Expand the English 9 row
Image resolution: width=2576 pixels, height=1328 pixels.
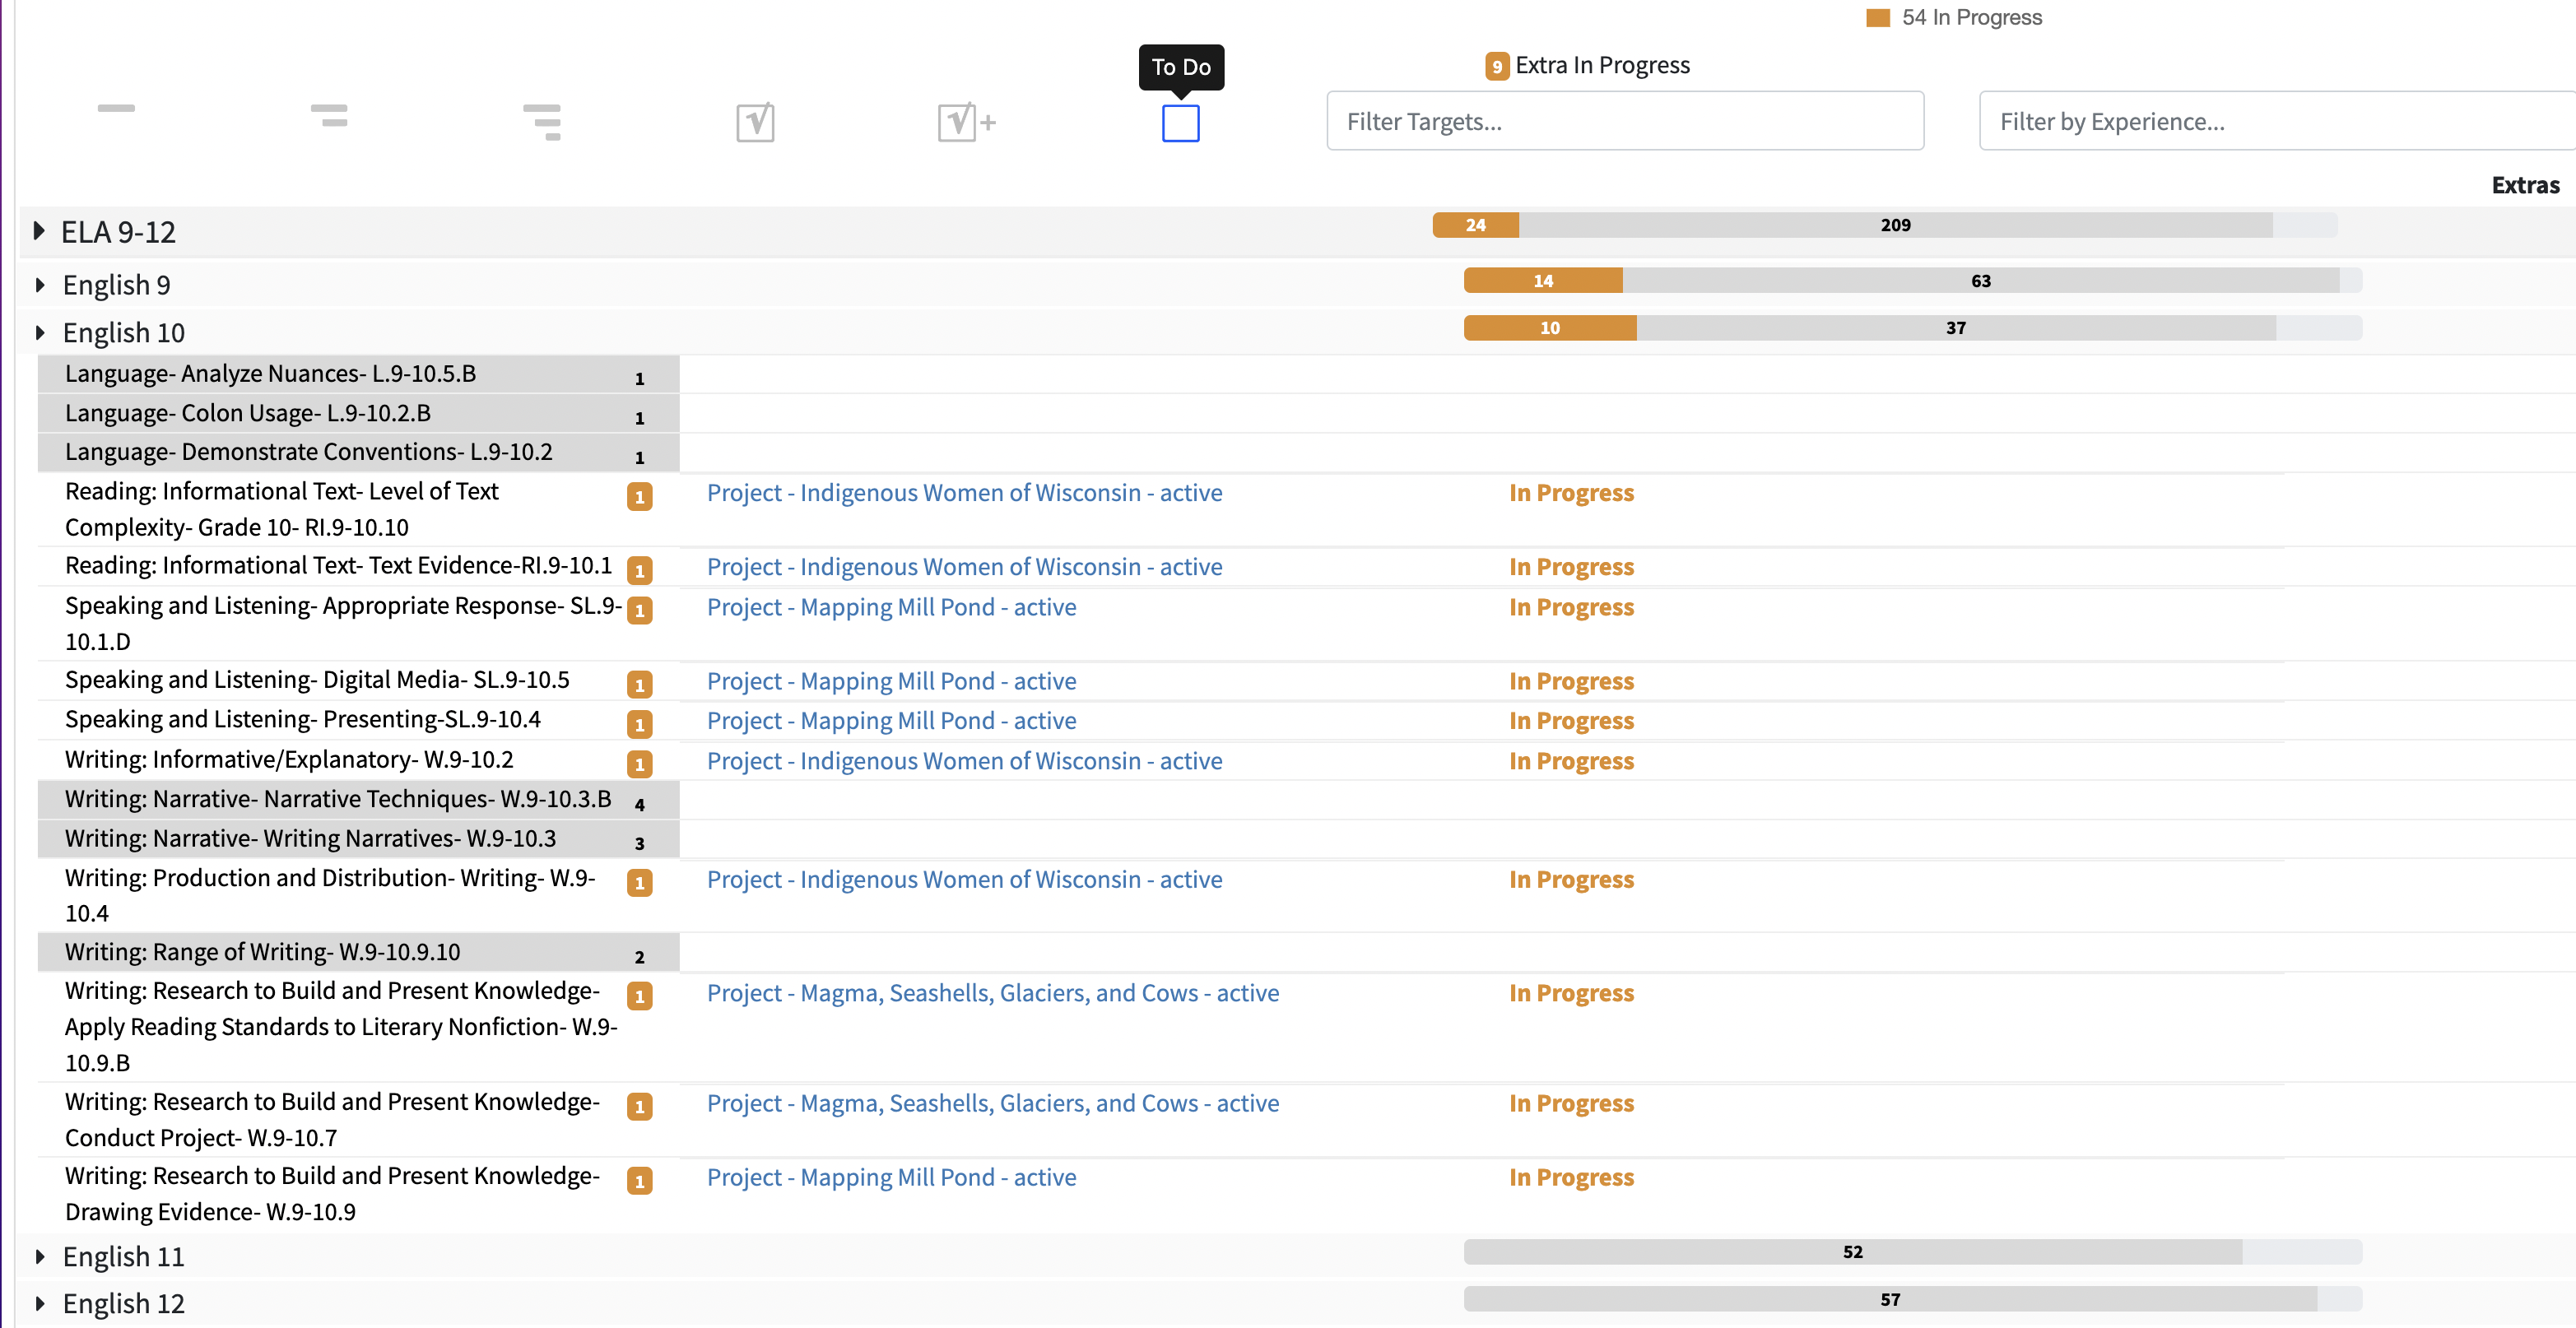40,285
